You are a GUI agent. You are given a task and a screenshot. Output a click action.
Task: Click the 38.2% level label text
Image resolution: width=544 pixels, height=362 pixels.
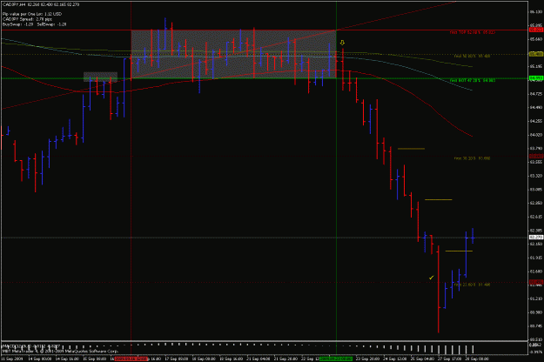[472, 158]
